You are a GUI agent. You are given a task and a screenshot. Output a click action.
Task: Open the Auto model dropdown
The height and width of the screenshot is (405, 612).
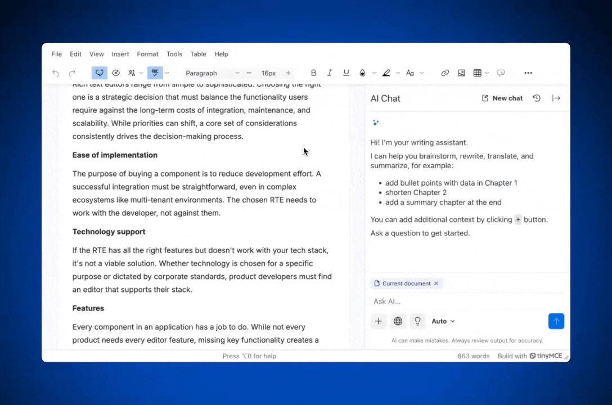pyautogui.click(x=443, y=322)
